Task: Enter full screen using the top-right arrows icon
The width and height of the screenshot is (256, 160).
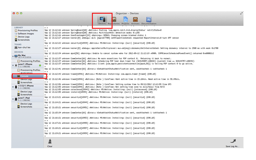Action: (241, 13)
